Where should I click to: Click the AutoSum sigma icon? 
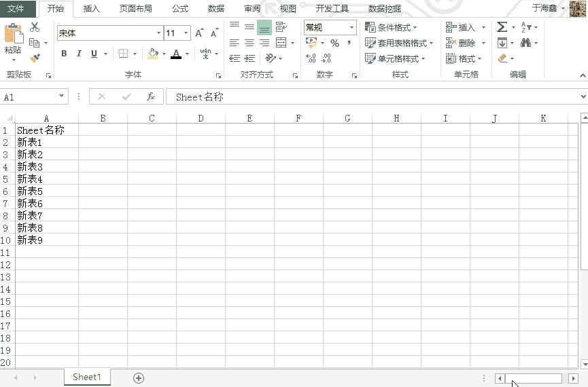[502, 27]
